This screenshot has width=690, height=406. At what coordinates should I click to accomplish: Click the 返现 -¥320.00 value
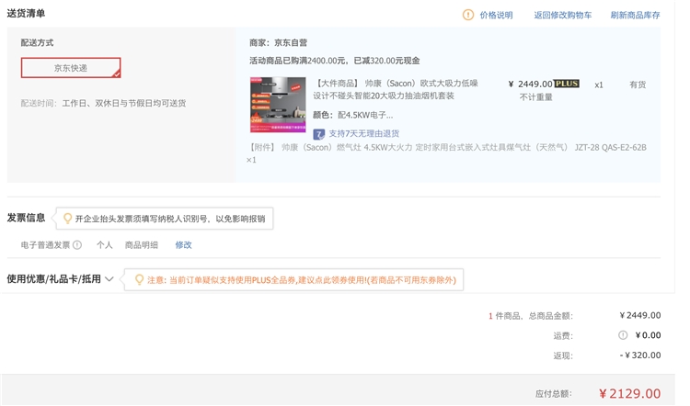click(x=640, y=355)
